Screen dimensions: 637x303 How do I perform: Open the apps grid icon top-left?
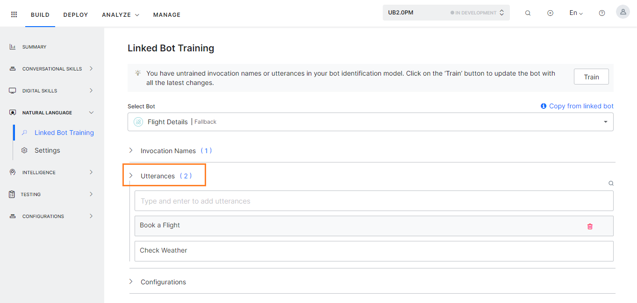click(14, 14)
